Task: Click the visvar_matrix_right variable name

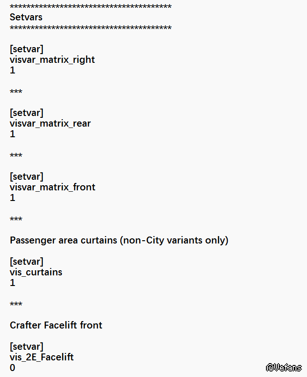Action: tap(52, 60)
